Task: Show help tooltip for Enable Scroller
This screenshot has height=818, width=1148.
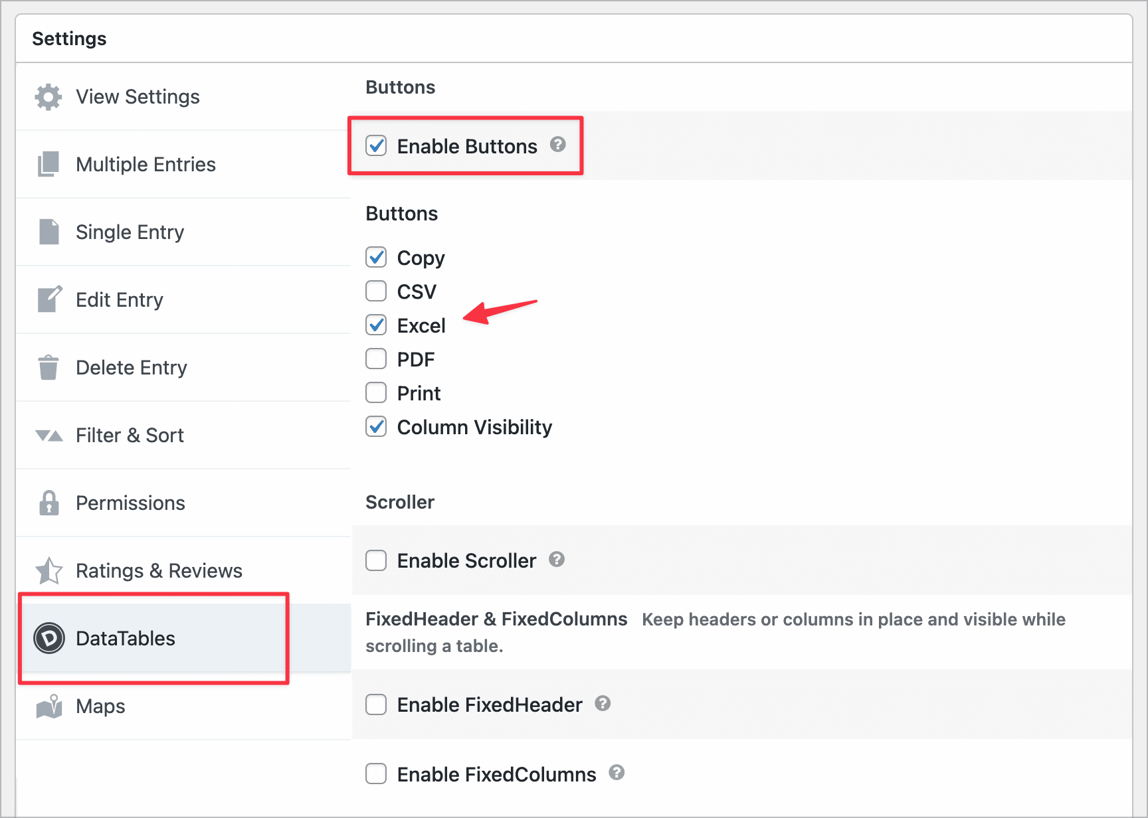Action: point(557,560)
